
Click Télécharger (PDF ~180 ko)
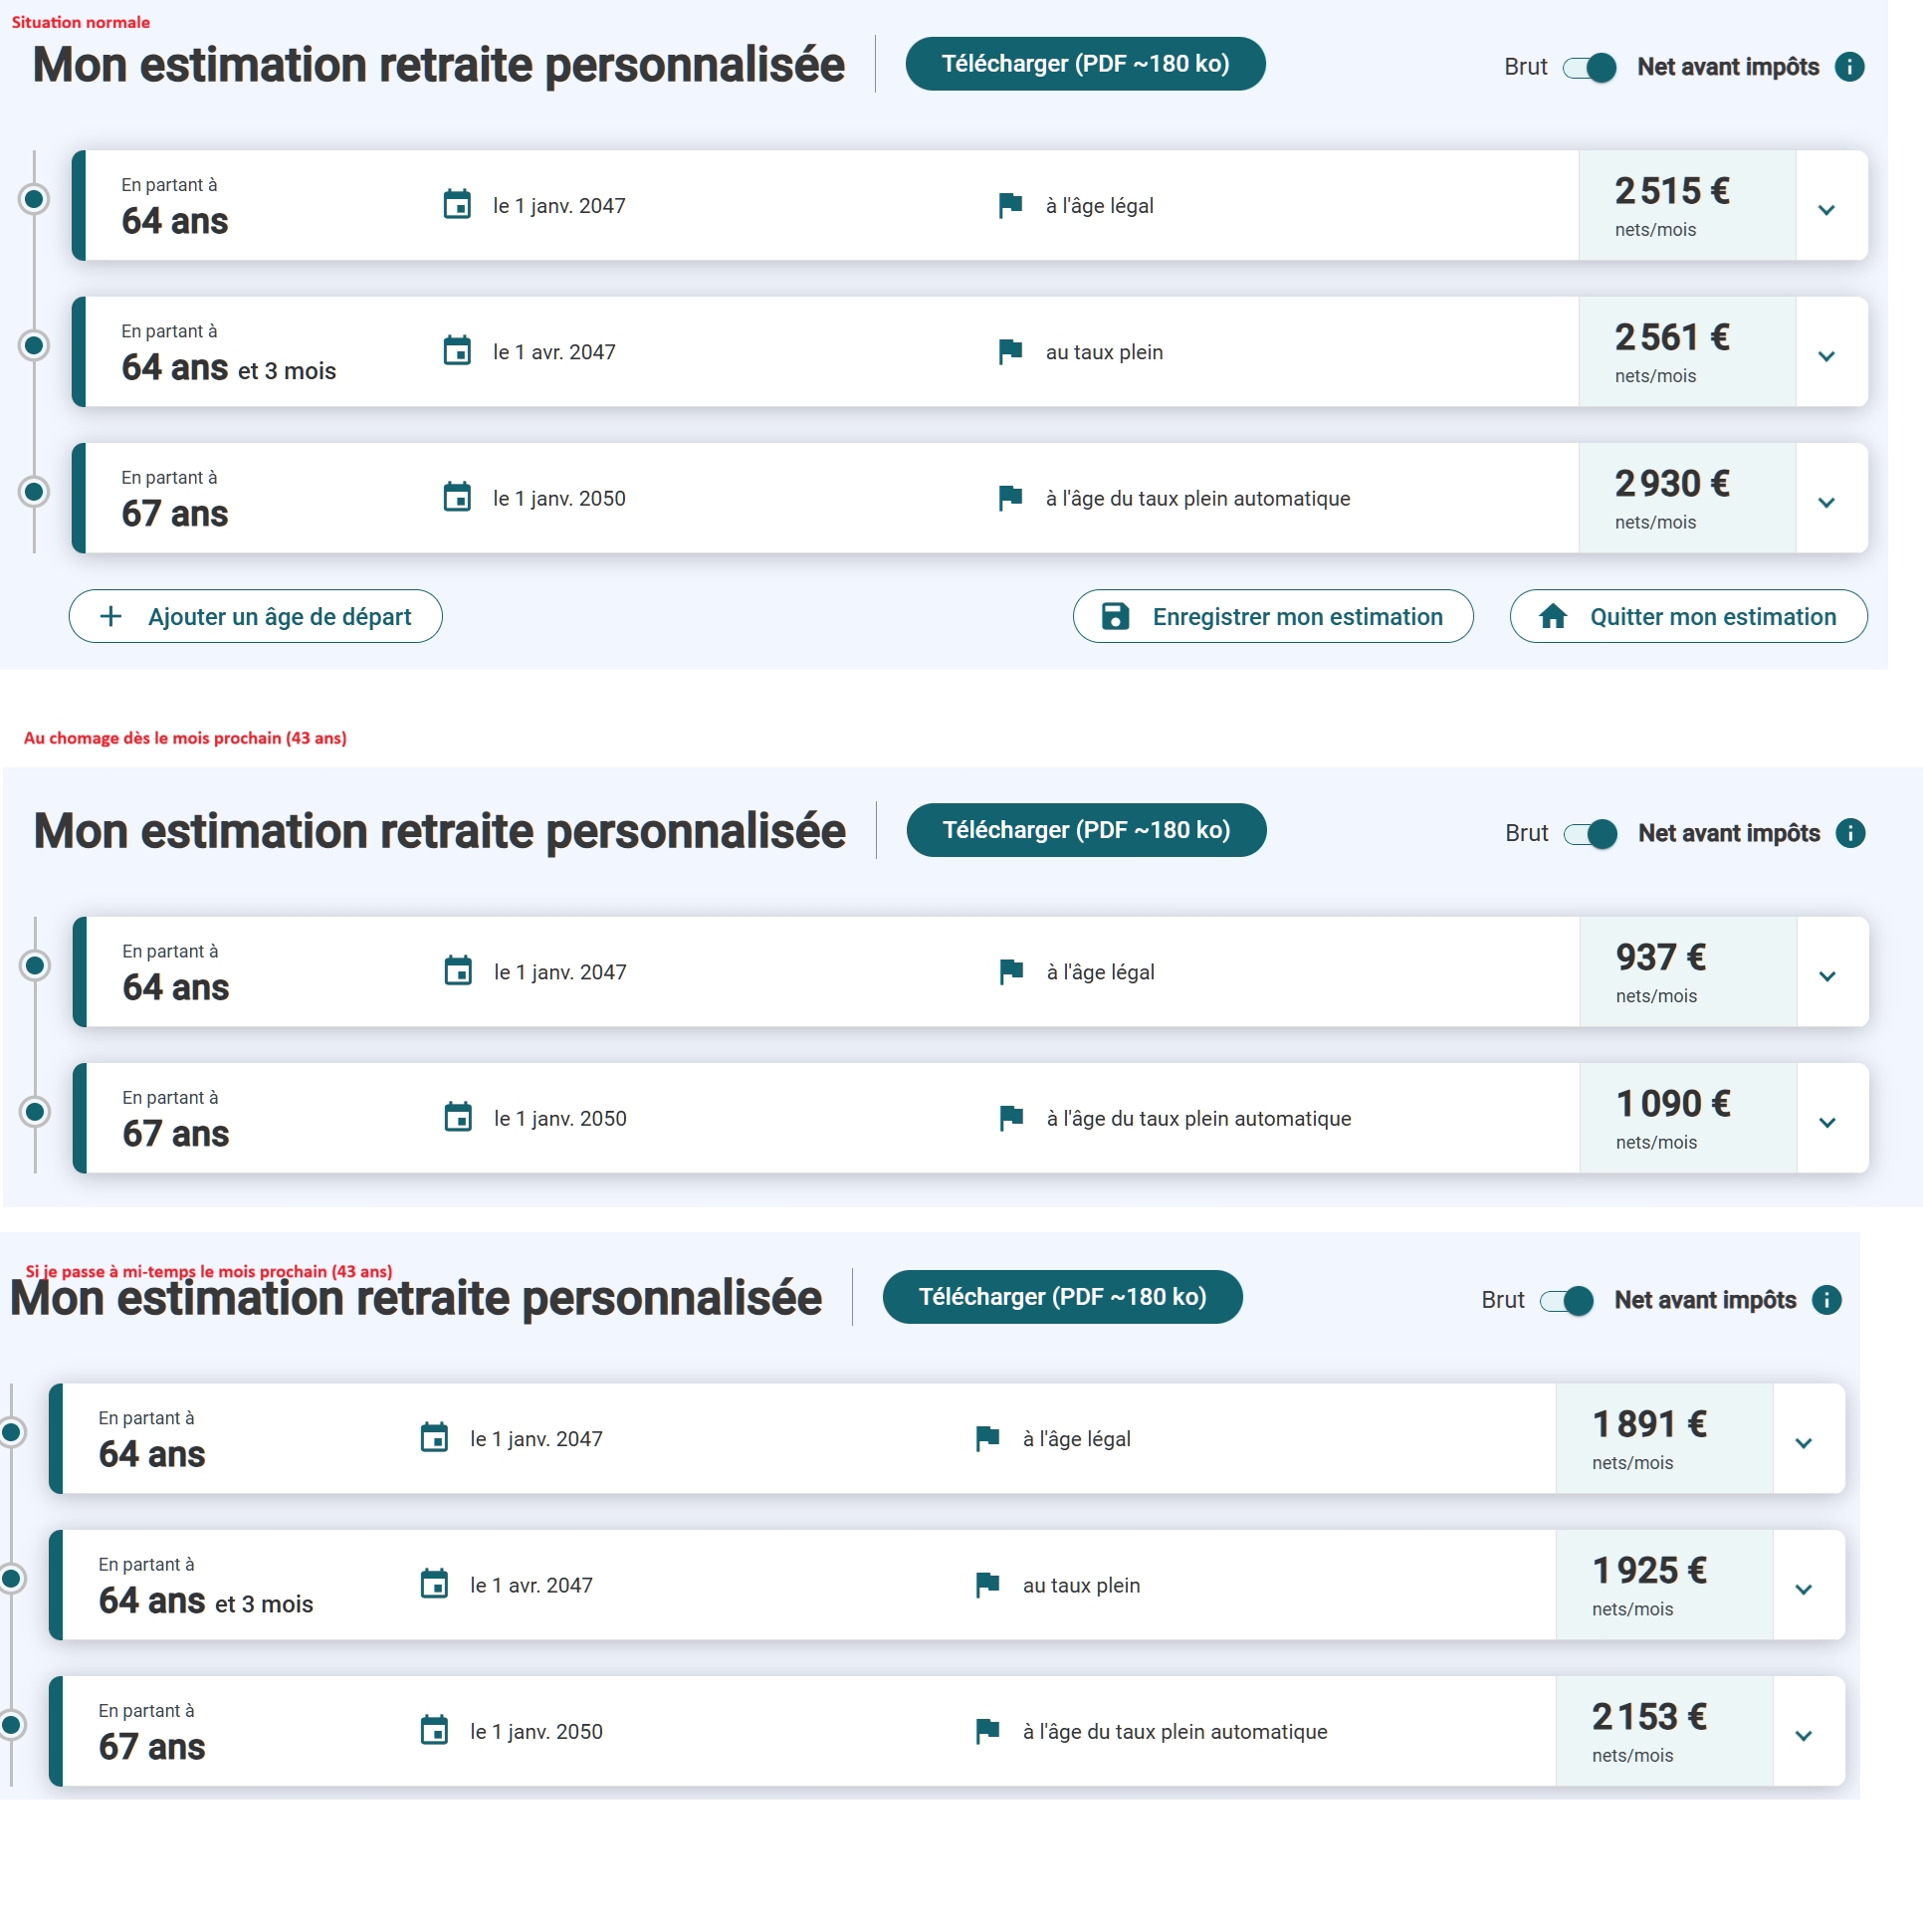(1085, 63)
